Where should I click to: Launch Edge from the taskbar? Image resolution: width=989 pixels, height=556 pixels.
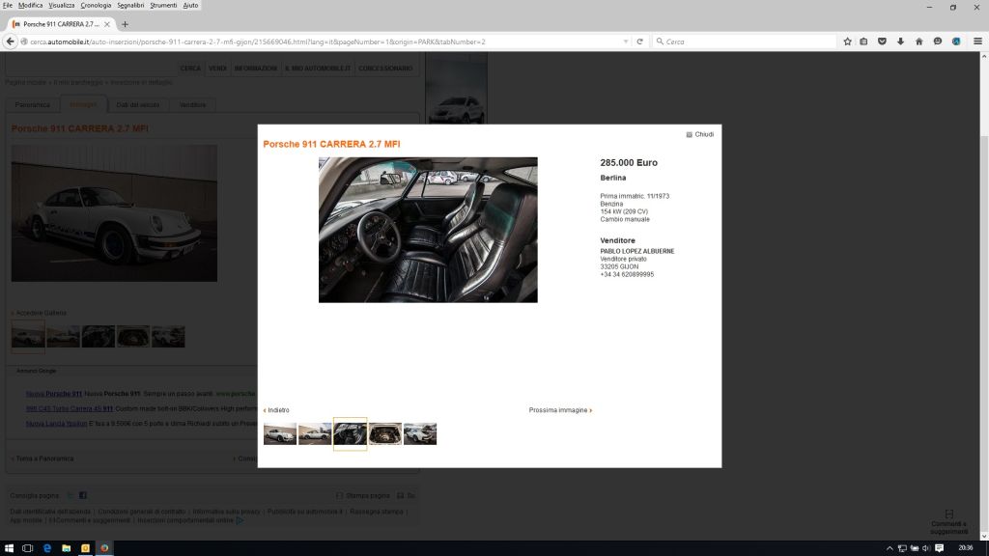pyautogui.click(x=46, y=548)
